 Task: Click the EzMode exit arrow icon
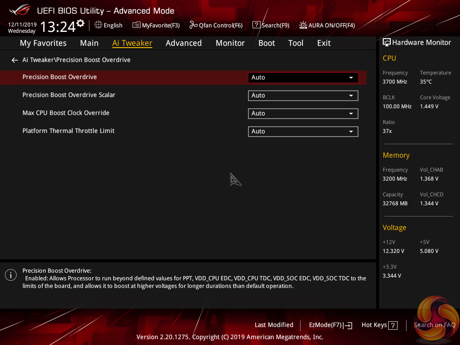(348, 325)
